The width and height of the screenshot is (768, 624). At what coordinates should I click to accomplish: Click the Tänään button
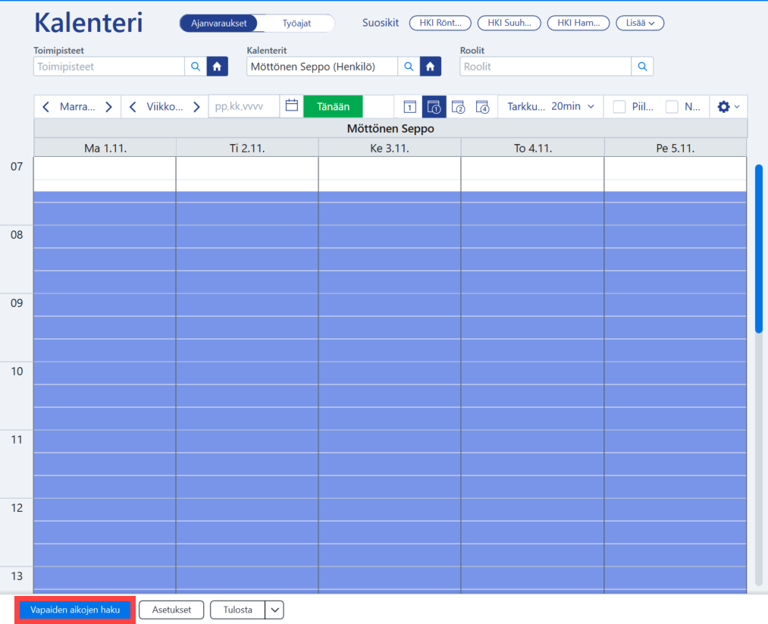(x=333, y=106)
